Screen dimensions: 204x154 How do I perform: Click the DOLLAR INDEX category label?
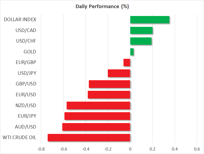(20, 20)
